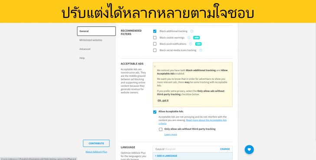
Task: Tick Block social media icons tracking
Action: click(x=155, y=50)
